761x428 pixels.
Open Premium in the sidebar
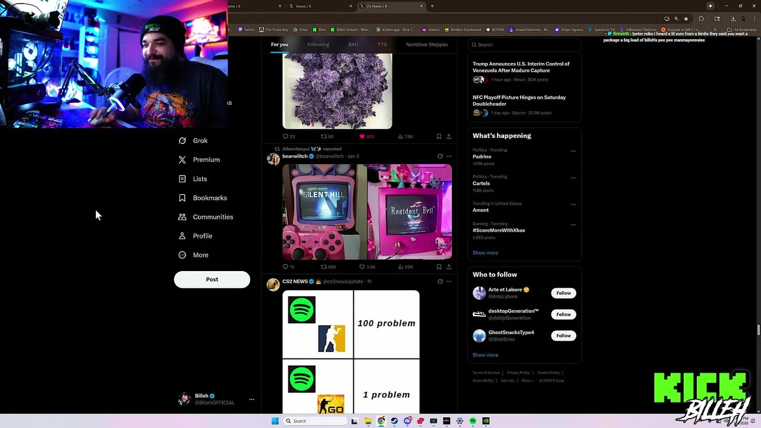click(x=199, y=160)
